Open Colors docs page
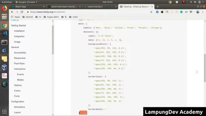 click(17, 91)
